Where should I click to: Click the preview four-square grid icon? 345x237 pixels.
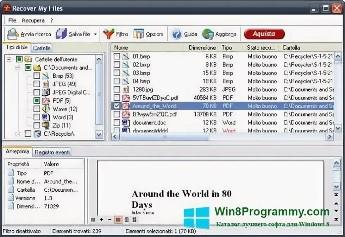coord(134,219)
